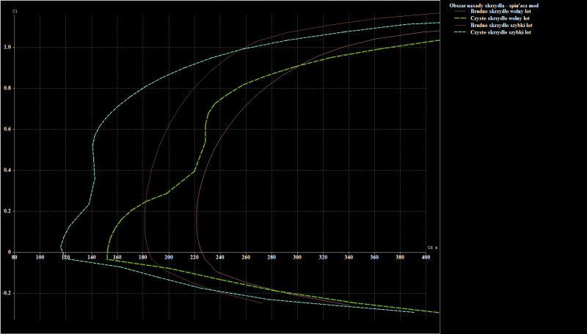
Task: Click the -0.2 tick on the vertical axis
Action: click(6, 293)
